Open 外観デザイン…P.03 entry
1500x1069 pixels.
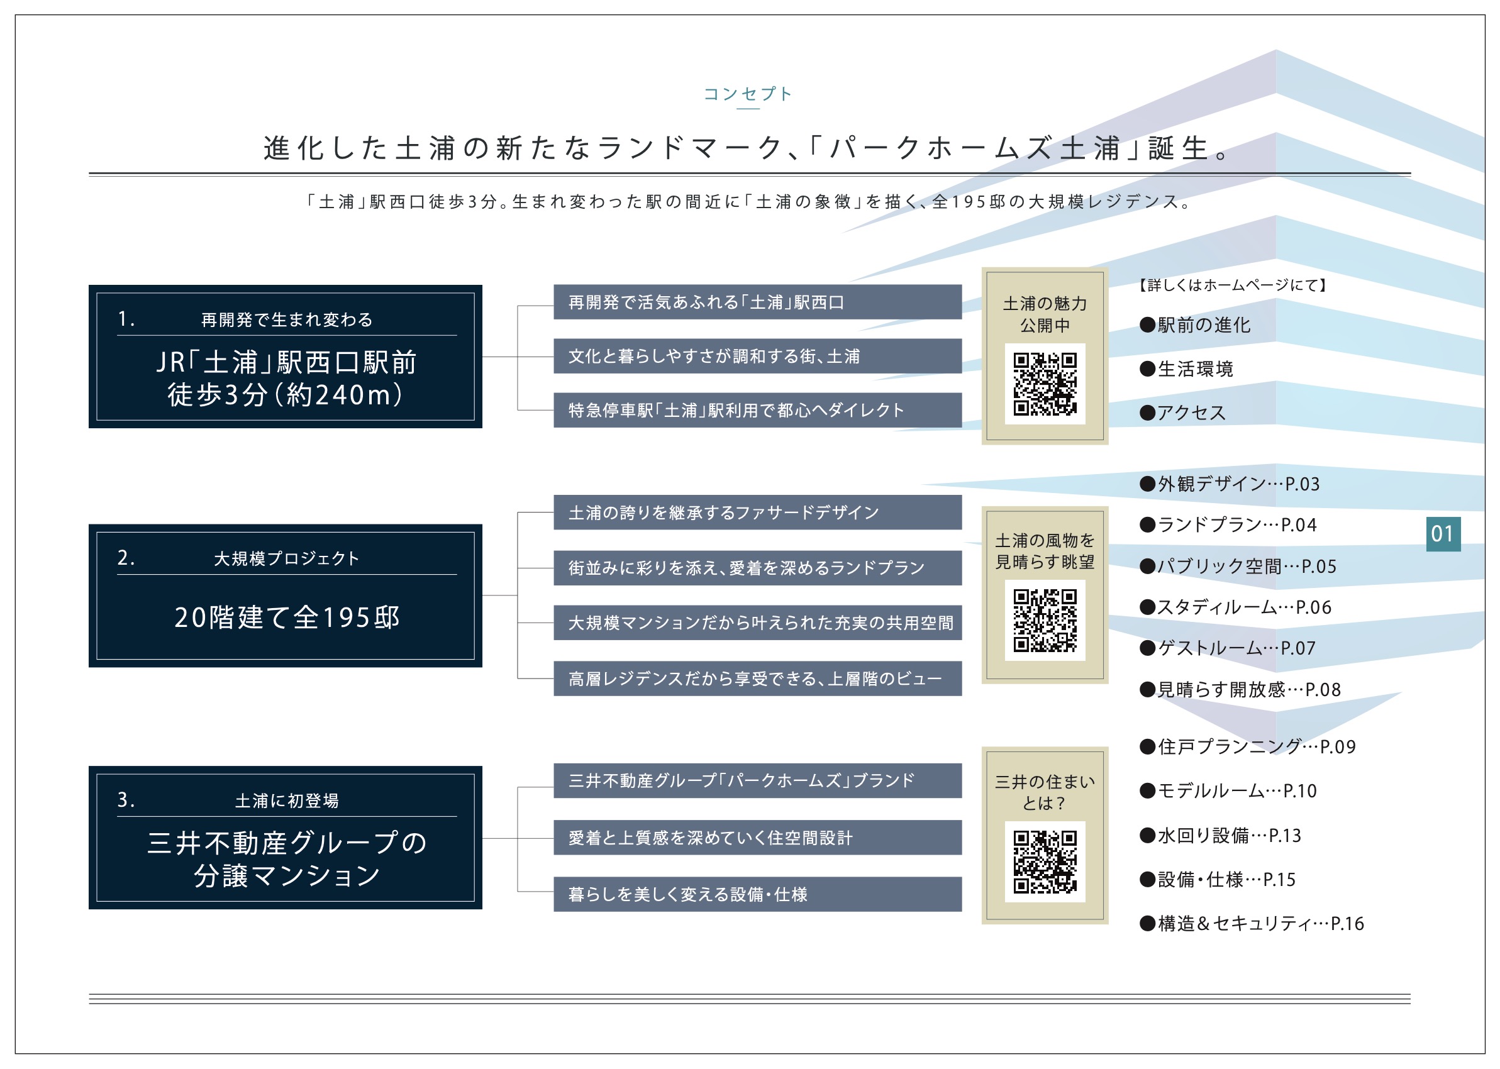(1230, 484)
